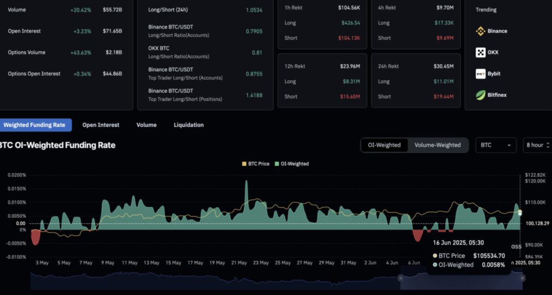Select the OI-Weighted toggle option

pyautogui.click(x=384, y=145)
